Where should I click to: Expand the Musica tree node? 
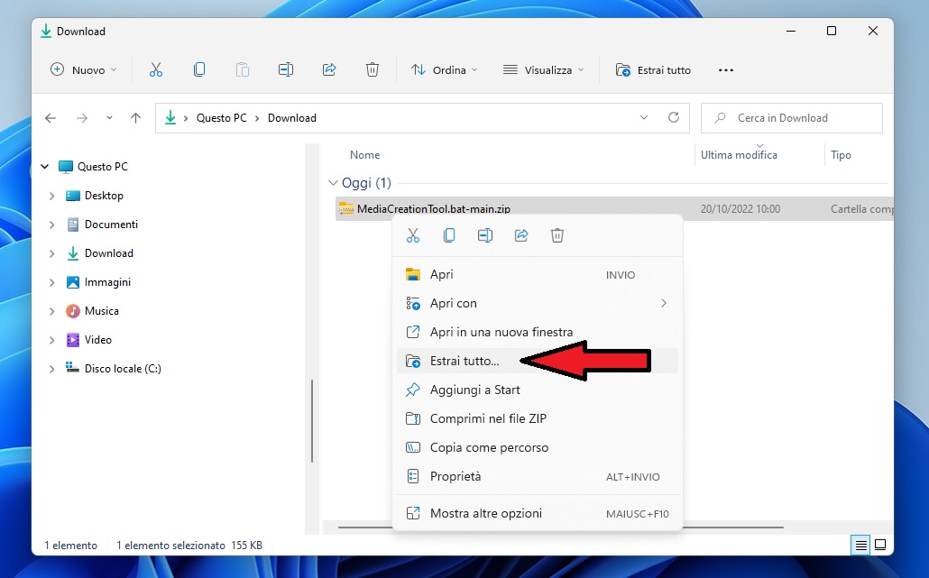52,311
